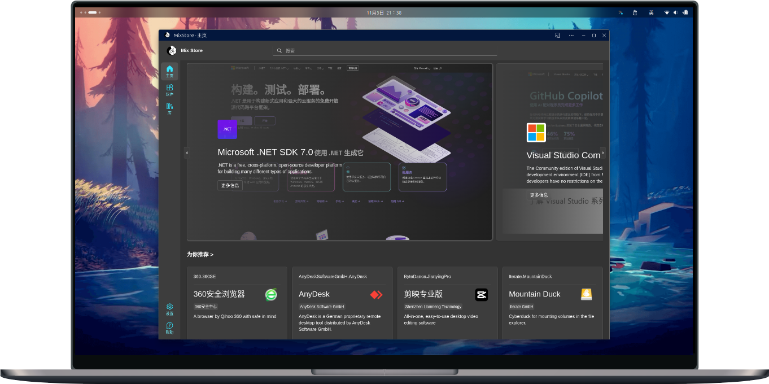Viewport: 769px width, 384px height.
Task: Click the Mix Store logo in header
Action: pyautogui.click(x=172, y=51)
